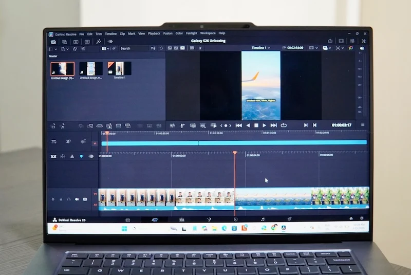Screen dimensions: 411x275
Task: Solo track with the headphones icon
Action: [69, 199]
